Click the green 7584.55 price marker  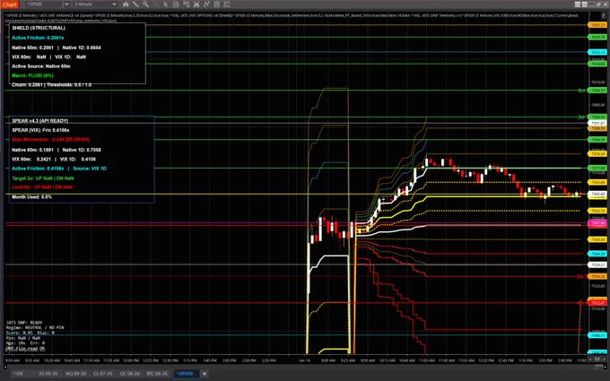pyautogui.click(x=597, y=140)
